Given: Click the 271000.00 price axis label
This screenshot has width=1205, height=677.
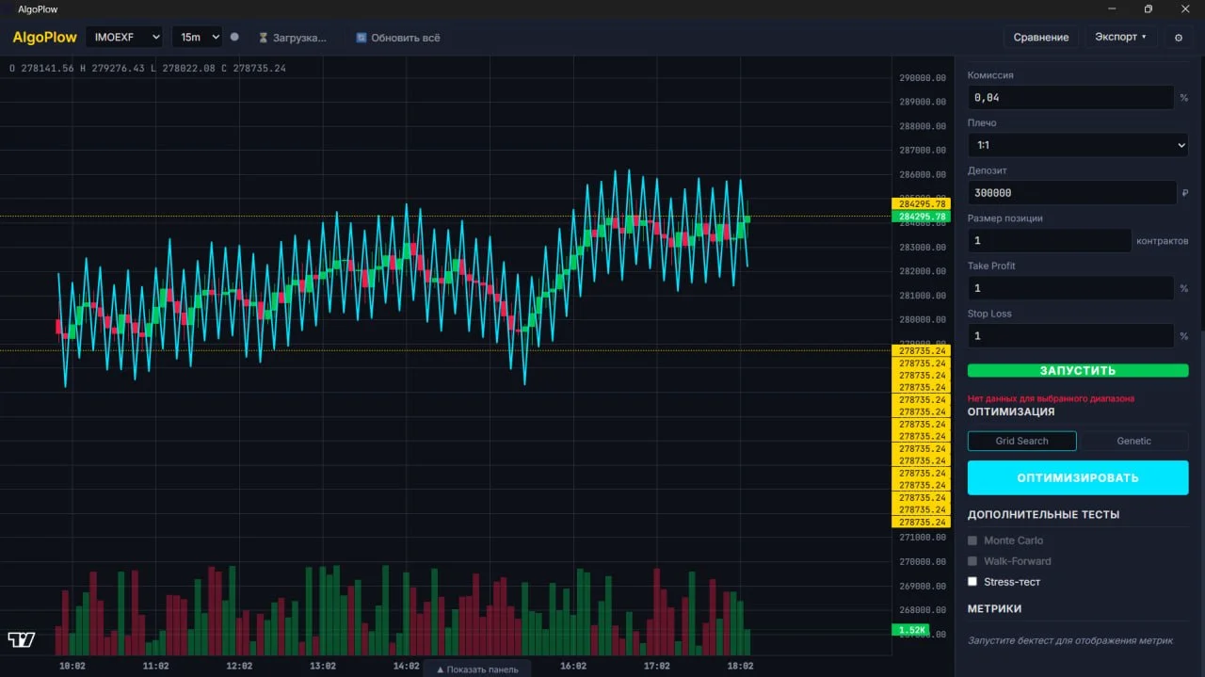Looking at the screenshot, I should click(x=922, y=538).
